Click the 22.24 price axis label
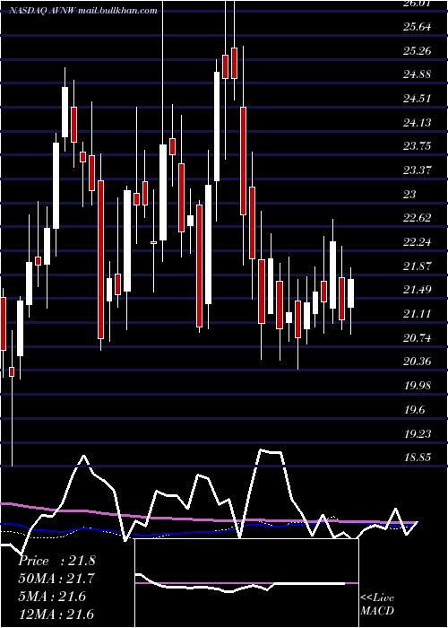This screenshot has height=628, width=448. pos(418,242)
